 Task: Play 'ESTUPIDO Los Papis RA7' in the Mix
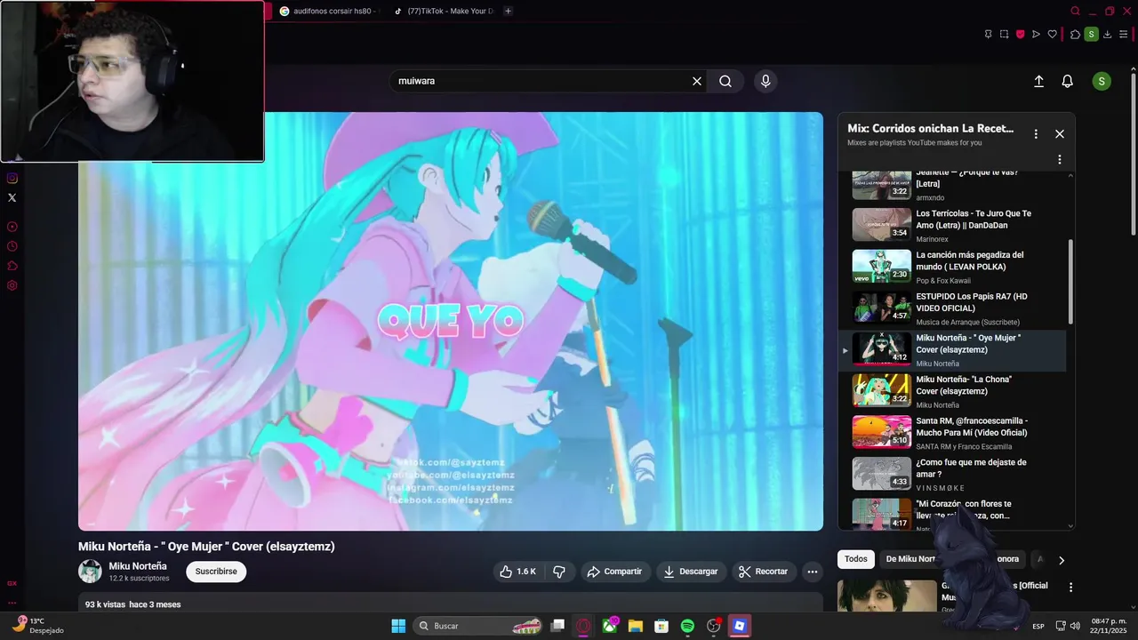coord(952,308)
